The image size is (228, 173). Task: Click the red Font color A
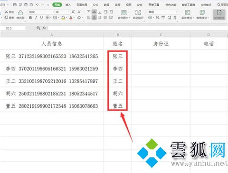click(71, 17)
